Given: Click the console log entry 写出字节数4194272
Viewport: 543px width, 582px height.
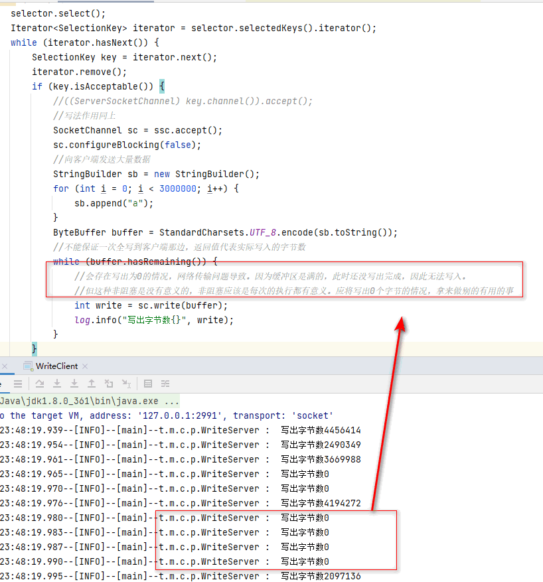Looking at the screenshot, I should pyautogui.click(x=321, y=503).
